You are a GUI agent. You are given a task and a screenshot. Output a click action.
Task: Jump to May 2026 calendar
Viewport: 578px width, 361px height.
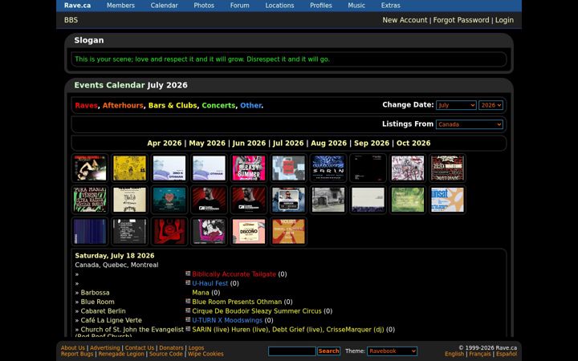tap(207, 143)
